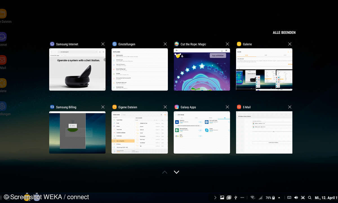Viewport: 338px width, 203px height.
Task: Click the Samsung Internet app icon
Action: 52,44
